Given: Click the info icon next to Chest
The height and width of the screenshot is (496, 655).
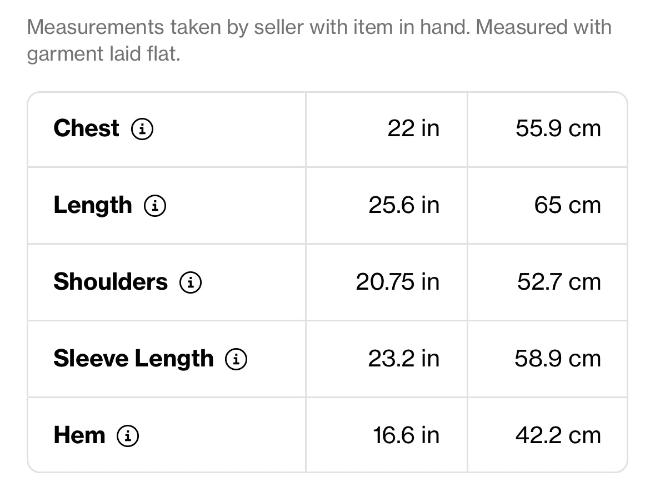Looking at the screenshot, I should click(142, 130).
